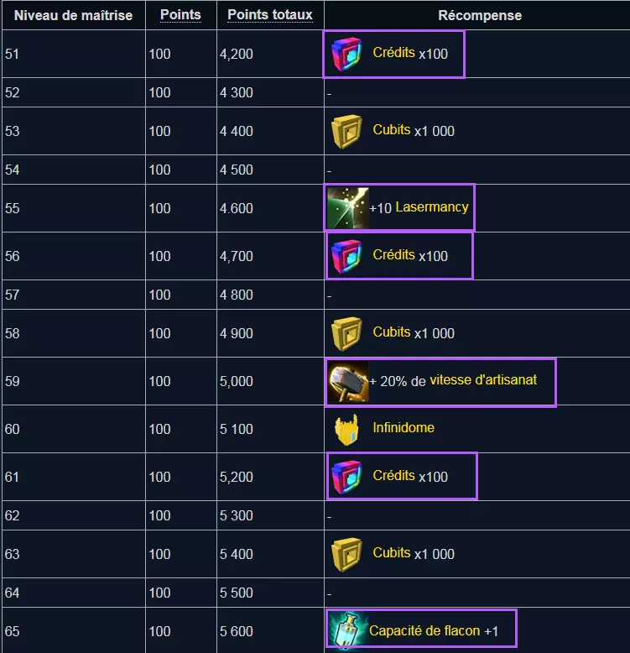Click the gold Cubits icon in level 58 row
The height and width of the screenshot is (653, 630).
click(x=346, y=333)
